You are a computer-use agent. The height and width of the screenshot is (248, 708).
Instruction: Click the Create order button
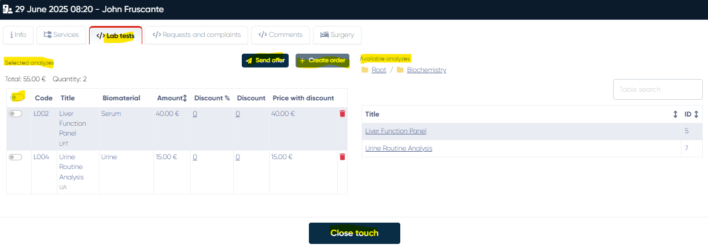click(x=322, y=61)
